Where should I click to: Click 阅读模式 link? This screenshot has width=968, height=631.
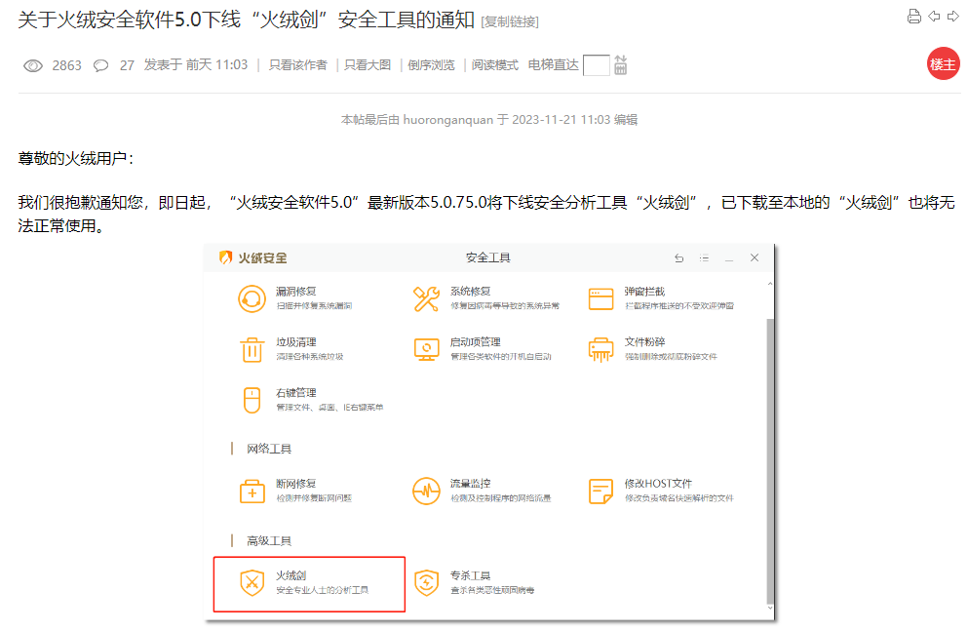(494, 64)
